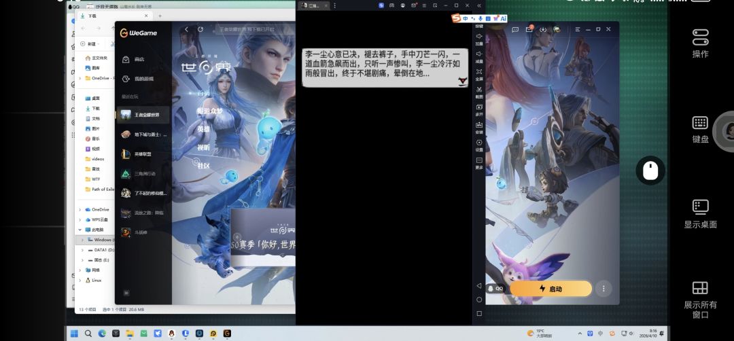The image size is (734, 341).
Task: Click the account icon in emulator title bar
Action: (402, 5)
